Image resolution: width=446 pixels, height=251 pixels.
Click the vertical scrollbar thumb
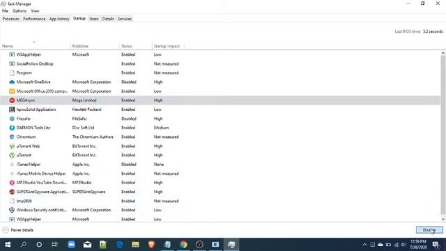443,135
